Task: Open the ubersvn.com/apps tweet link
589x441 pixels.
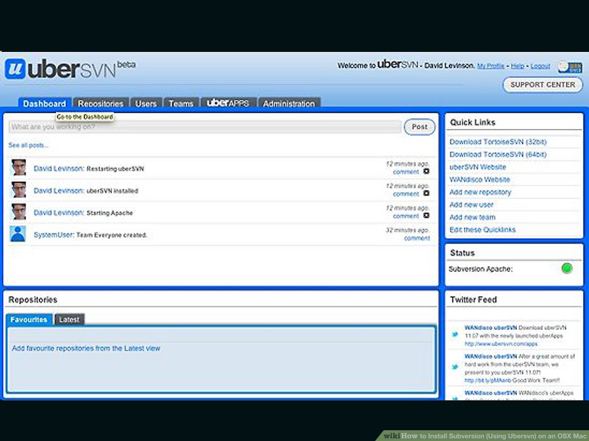Action: (x=501, y=344)
